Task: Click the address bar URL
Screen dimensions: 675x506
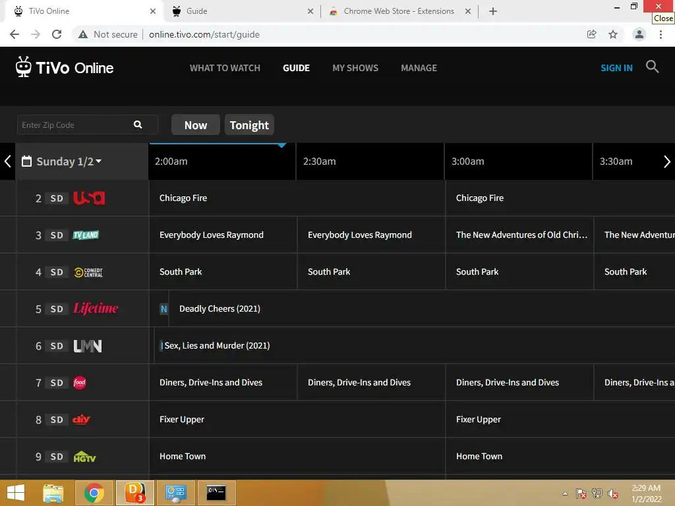Action: 204,34
